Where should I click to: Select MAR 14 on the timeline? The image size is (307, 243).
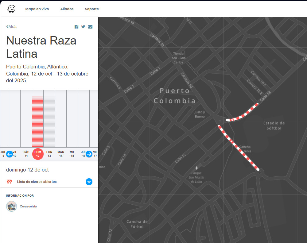(x=61, y=154)
